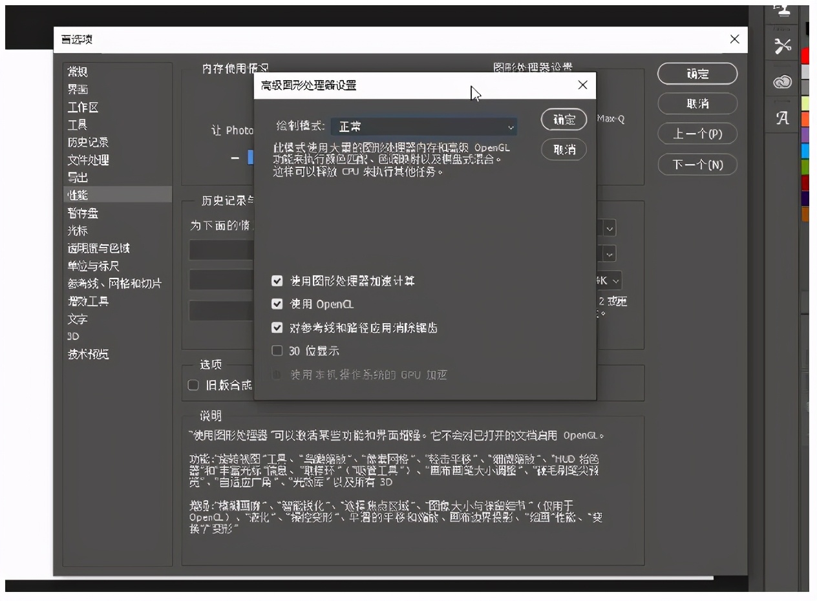
Task: Uncheck the 使用 OpenCL option
Action: (277, 304)
